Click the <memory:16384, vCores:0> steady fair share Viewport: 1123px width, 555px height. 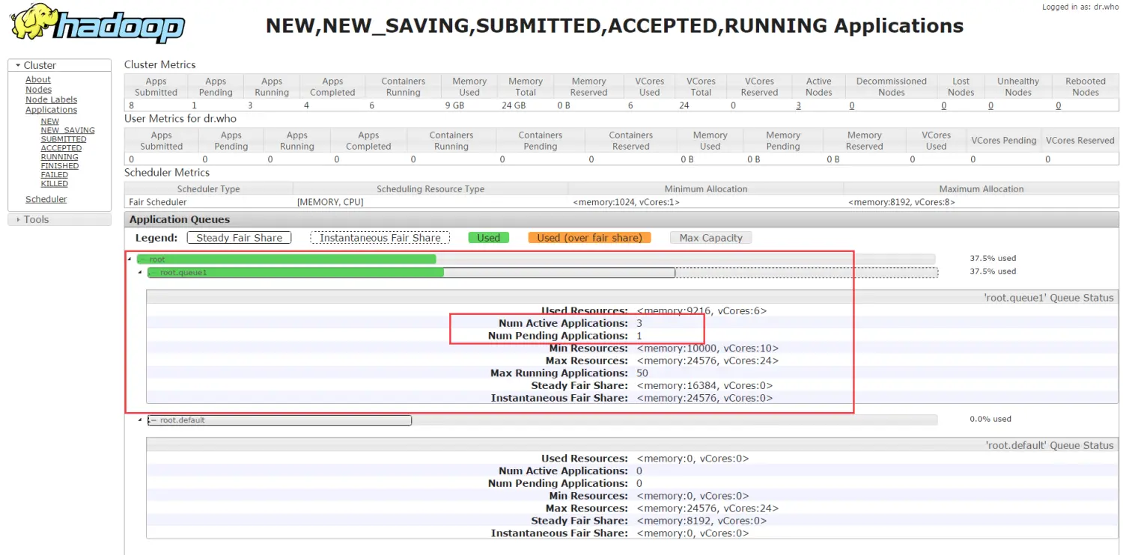pos(704,386)
